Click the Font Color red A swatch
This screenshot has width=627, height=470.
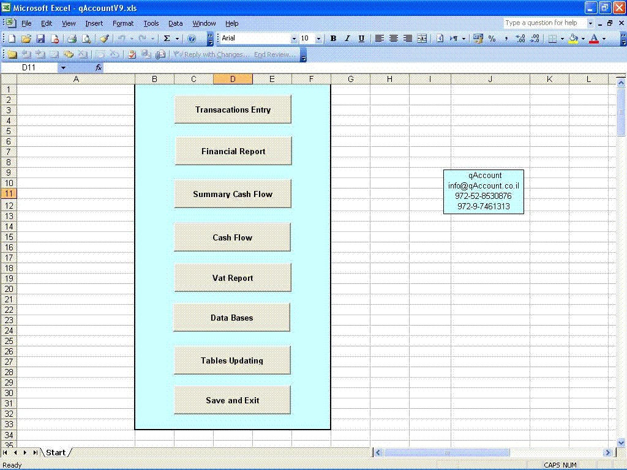point(594,39)
